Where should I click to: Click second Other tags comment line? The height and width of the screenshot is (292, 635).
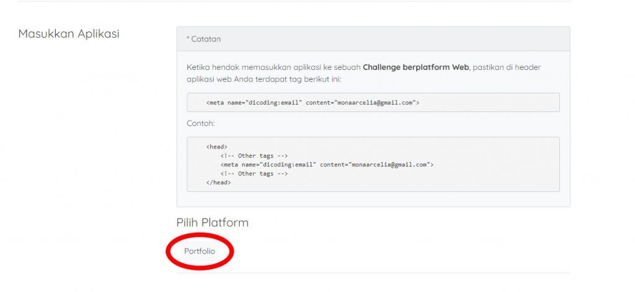point(254,174)
